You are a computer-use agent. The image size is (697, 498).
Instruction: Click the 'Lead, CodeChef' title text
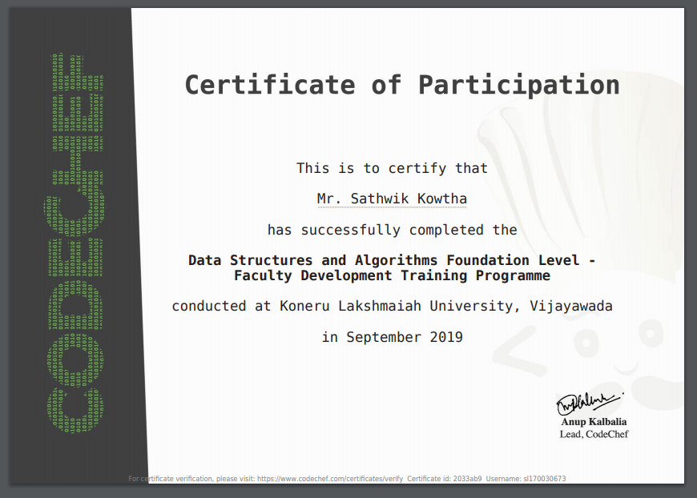594,434
